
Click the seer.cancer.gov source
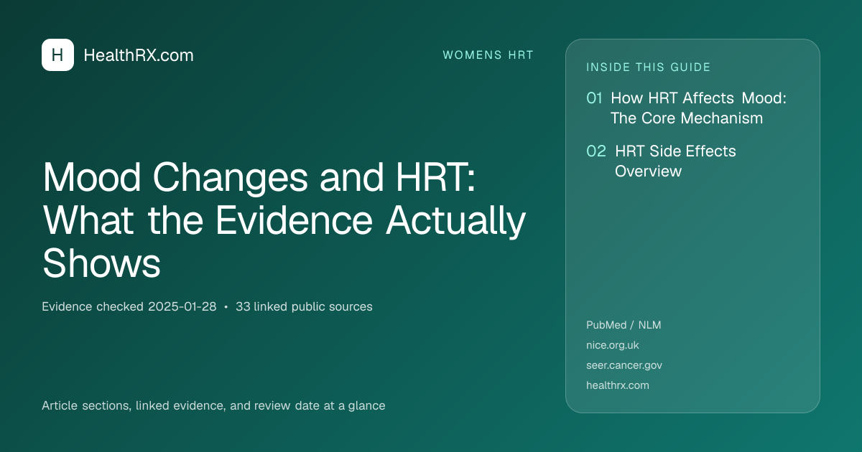(x=624, y=365)
